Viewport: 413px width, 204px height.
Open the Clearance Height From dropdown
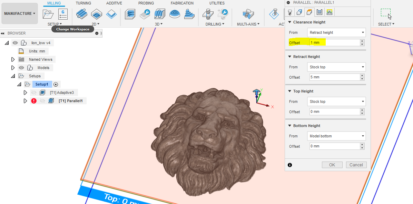click(336, 32)
